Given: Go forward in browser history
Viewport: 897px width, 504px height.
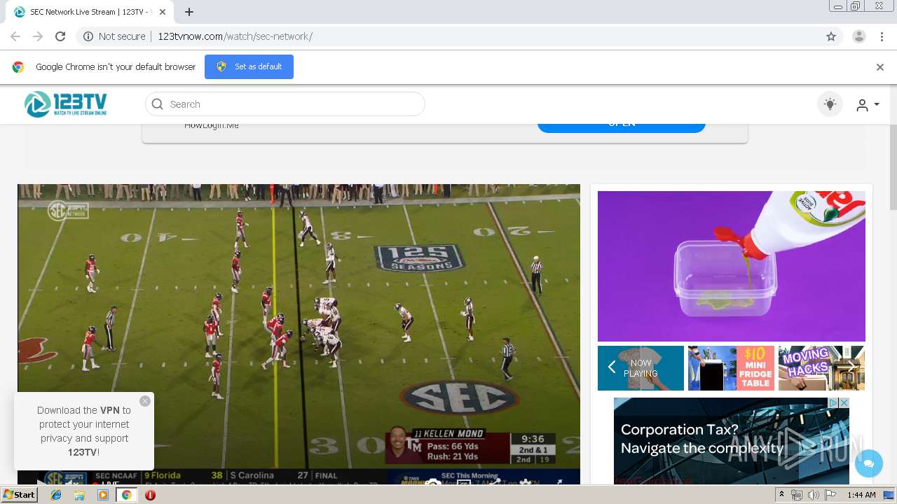Looking at the screenshot, I should (x=38, y=36).
